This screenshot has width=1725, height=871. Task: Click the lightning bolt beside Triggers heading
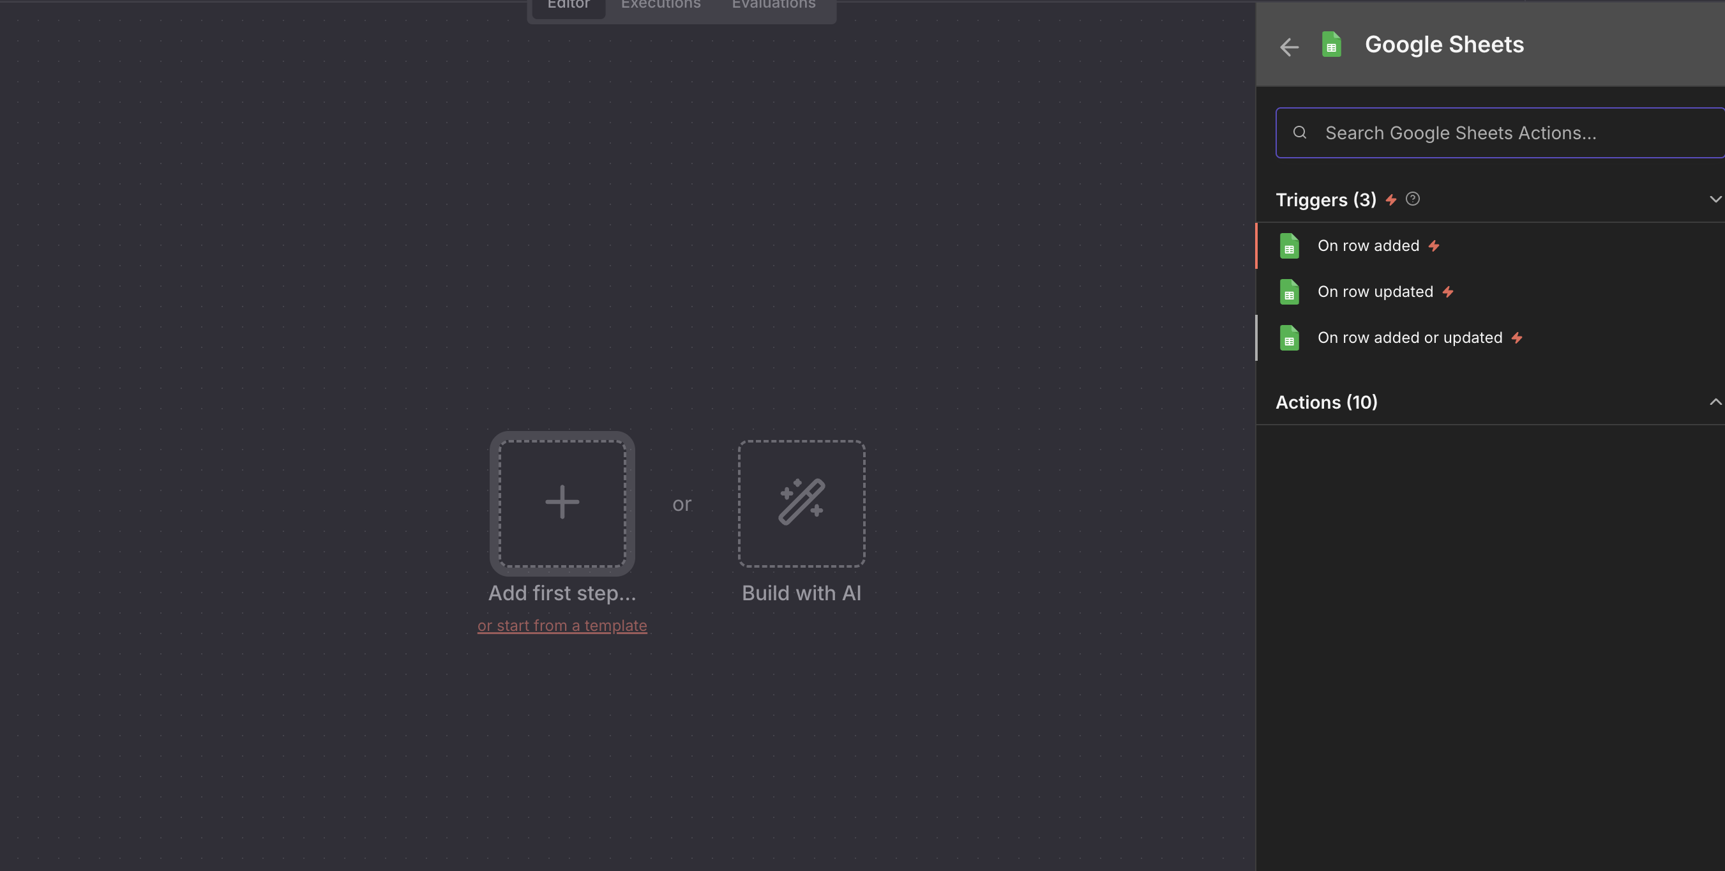click(1391, 200)
